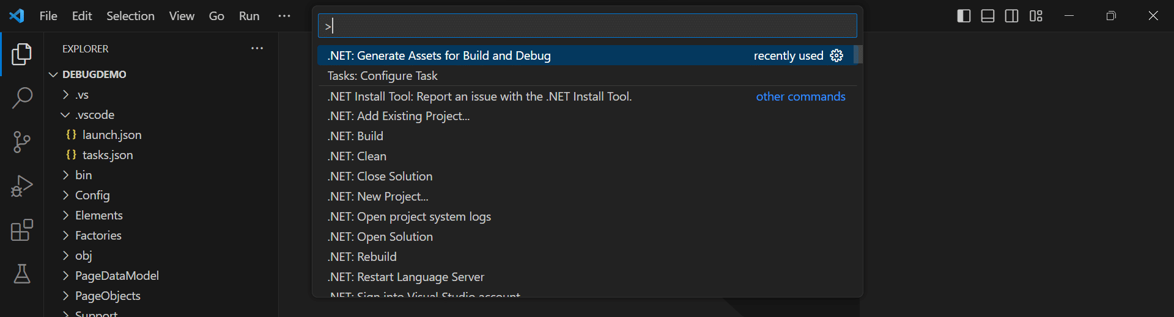Toggle the bottom Panel visibility
The height and width of the screenshot is (317, 1174).
pyautogui.click(x=988, y=16)
